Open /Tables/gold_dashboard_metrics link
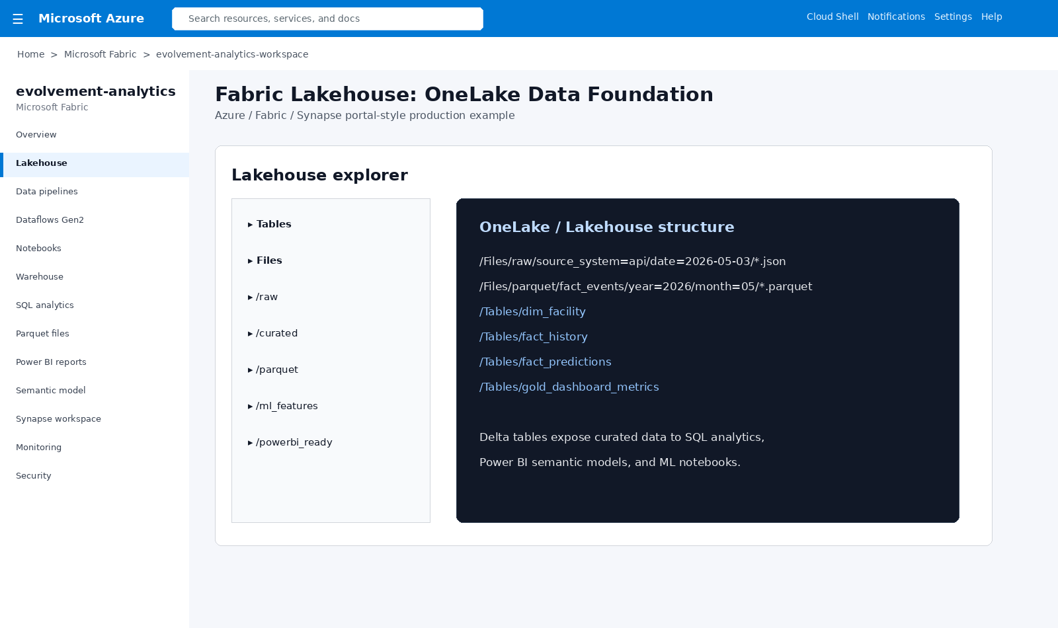Screen dimensions: 1058x628 click(569, 387)
